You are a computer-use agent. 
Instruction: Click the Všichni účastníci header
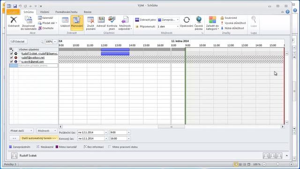point(29,49)
